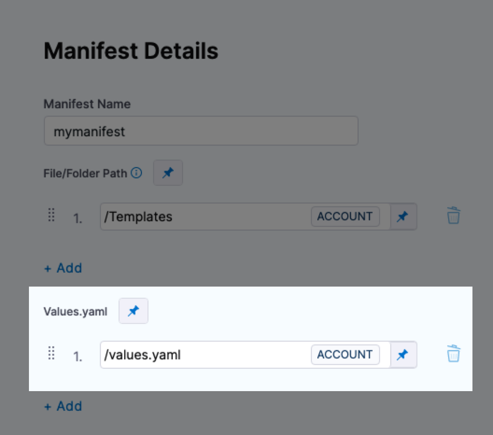Viewport: 493px width, 435px height.
Task: Click + Add under the /Templates path
Action: 63,268
